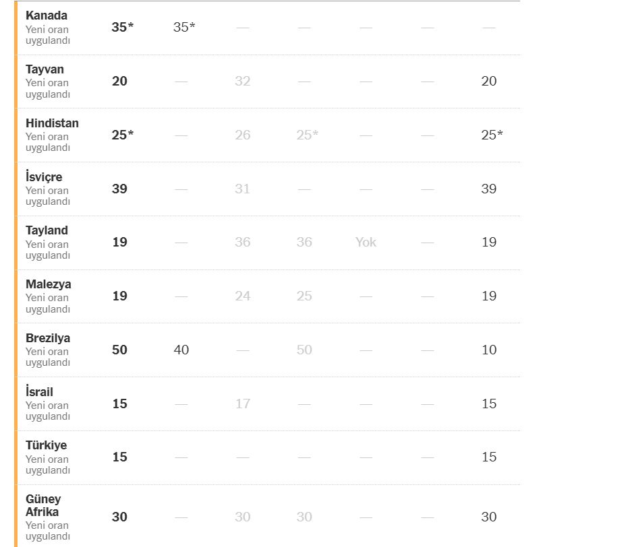Select the Tayvan row heading
Image resolution: width=622 pixels, height=547 pixels.
[45, 69]
